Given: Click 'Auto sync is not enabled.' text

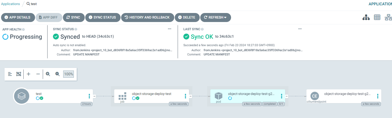Looking at the screenshot, I should 70,45.
